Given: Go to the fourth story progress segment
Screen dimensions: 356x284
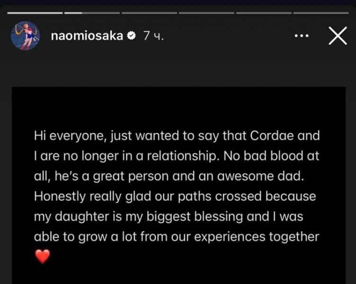Looking at the screenshot, I should [x=206, y=13].
